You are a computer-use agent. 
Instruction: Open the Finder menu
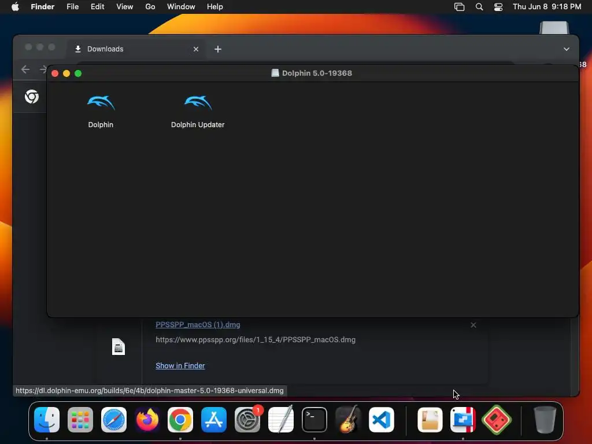click(x=43, y=7)
